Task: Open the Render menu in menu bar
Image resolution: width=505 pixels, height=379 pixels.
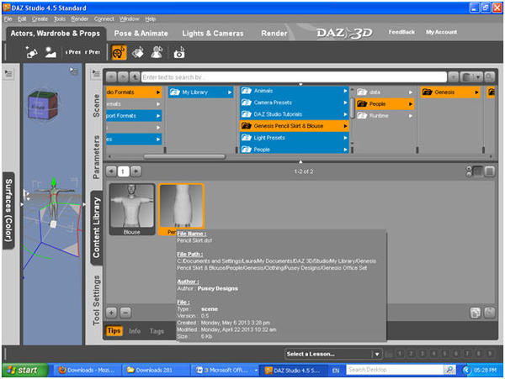Action: [x=80, y=19]
